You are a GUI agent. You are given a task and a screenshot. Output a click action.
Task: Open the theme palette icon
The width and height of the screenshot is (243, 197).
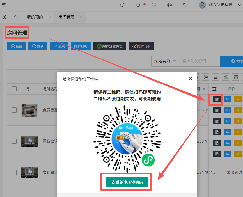pos(169,5)
